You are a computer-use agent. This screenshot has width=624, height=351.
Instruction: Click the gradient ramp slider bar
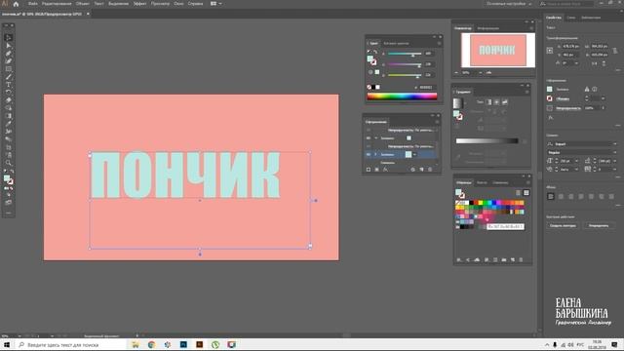tap(487, 140)
